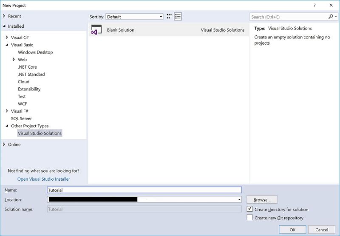Close the New Project dialog
Viewport: 340px width, 236px height.
click(331, 6)
